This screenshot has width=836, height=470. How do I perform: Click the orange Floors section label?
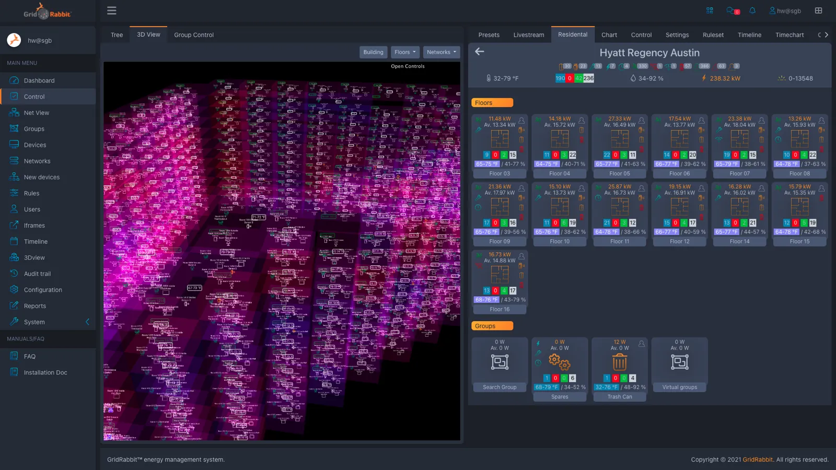pyautogui.click(x=492, y=103)
